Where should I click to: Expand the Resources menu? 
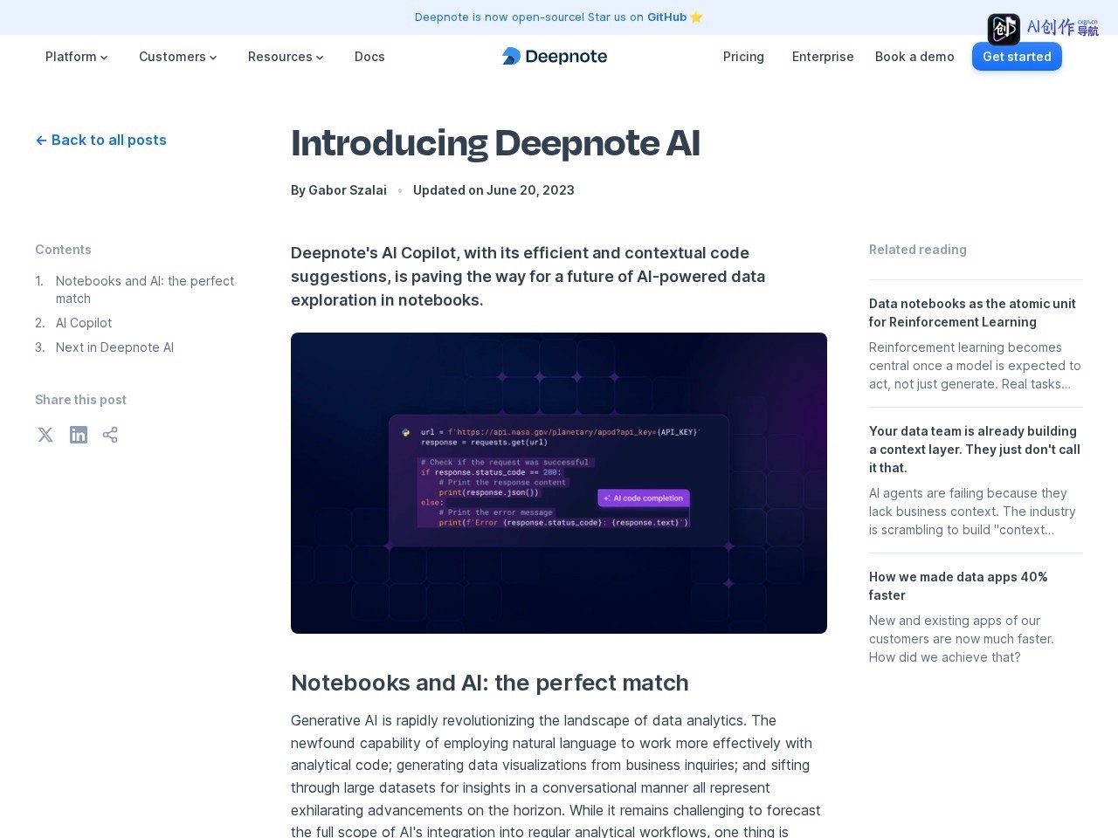pyautogui.click(x=286, y=57)
